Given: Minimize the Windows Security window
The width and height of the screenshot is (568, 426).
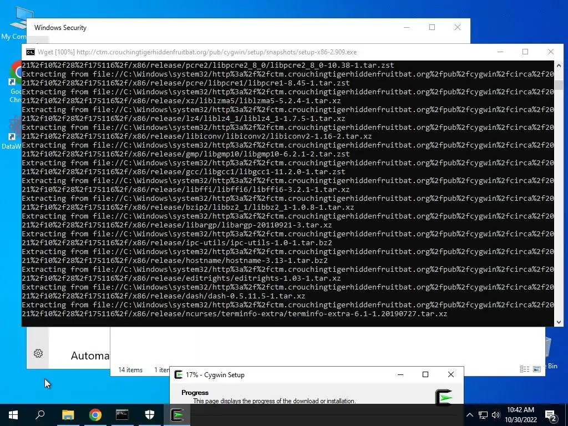Looking at the screenshot, I should pyautogui.click(x=407, y=28).
